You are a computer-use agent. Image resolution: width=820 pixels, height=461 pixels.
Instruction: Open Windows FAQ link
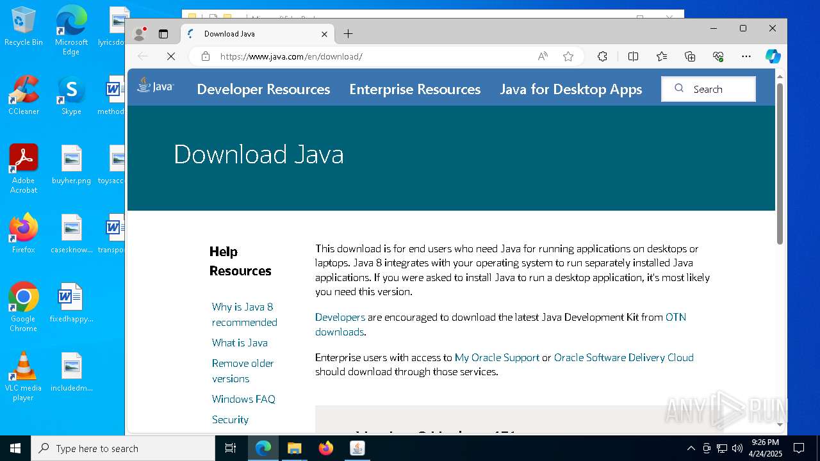click(x=243, y=399)
